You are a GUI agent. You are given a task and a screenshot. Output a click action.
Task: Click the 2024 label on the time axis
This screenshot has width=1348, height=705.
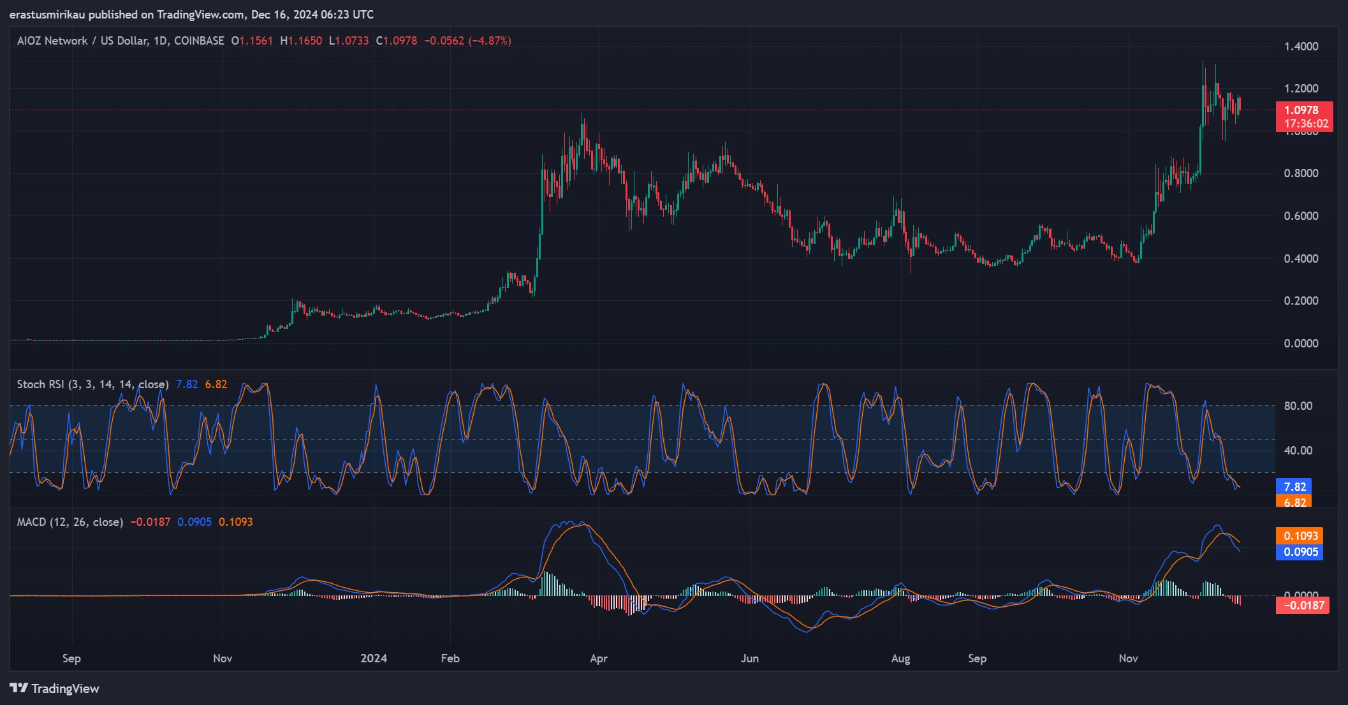pyautogui.click(x=374, y=658)
